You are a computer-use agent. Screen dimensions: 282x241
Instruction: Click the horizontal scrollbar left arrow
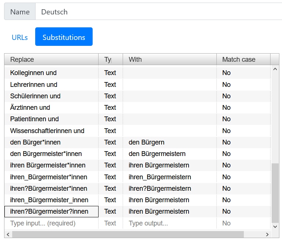[8, 234]
